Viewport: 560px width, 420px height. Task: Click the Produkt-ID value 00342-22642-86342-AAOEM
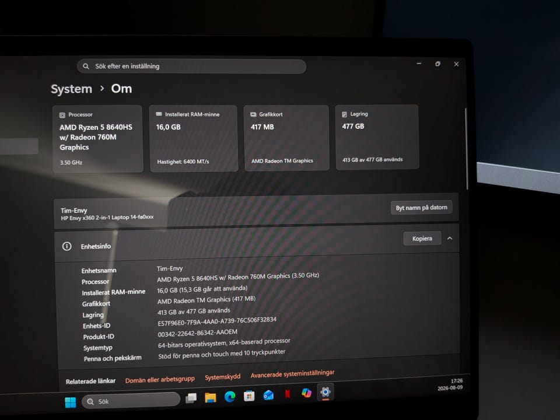(x=198, y=333)
